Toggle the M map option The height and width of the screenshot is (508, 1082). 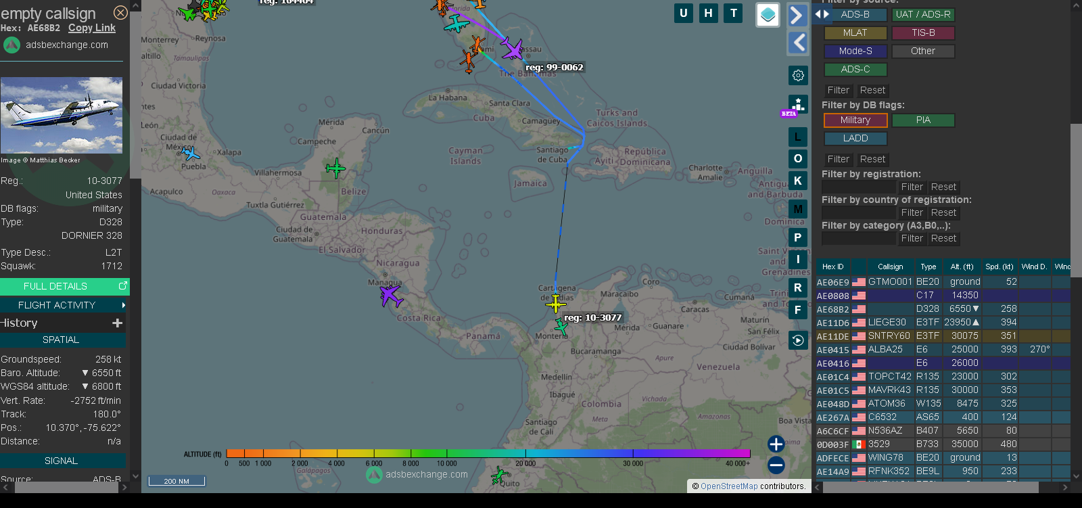pos(798,209)
